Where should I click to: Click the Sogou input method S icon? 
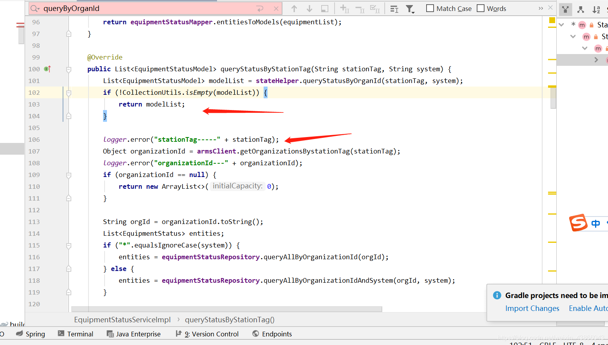(x=578, y=223)
